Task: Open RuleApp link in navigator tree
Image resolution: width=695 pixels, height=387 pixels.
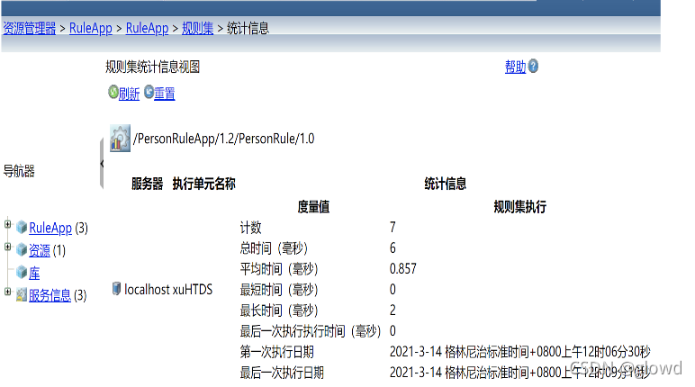Action: click(50, 228)
